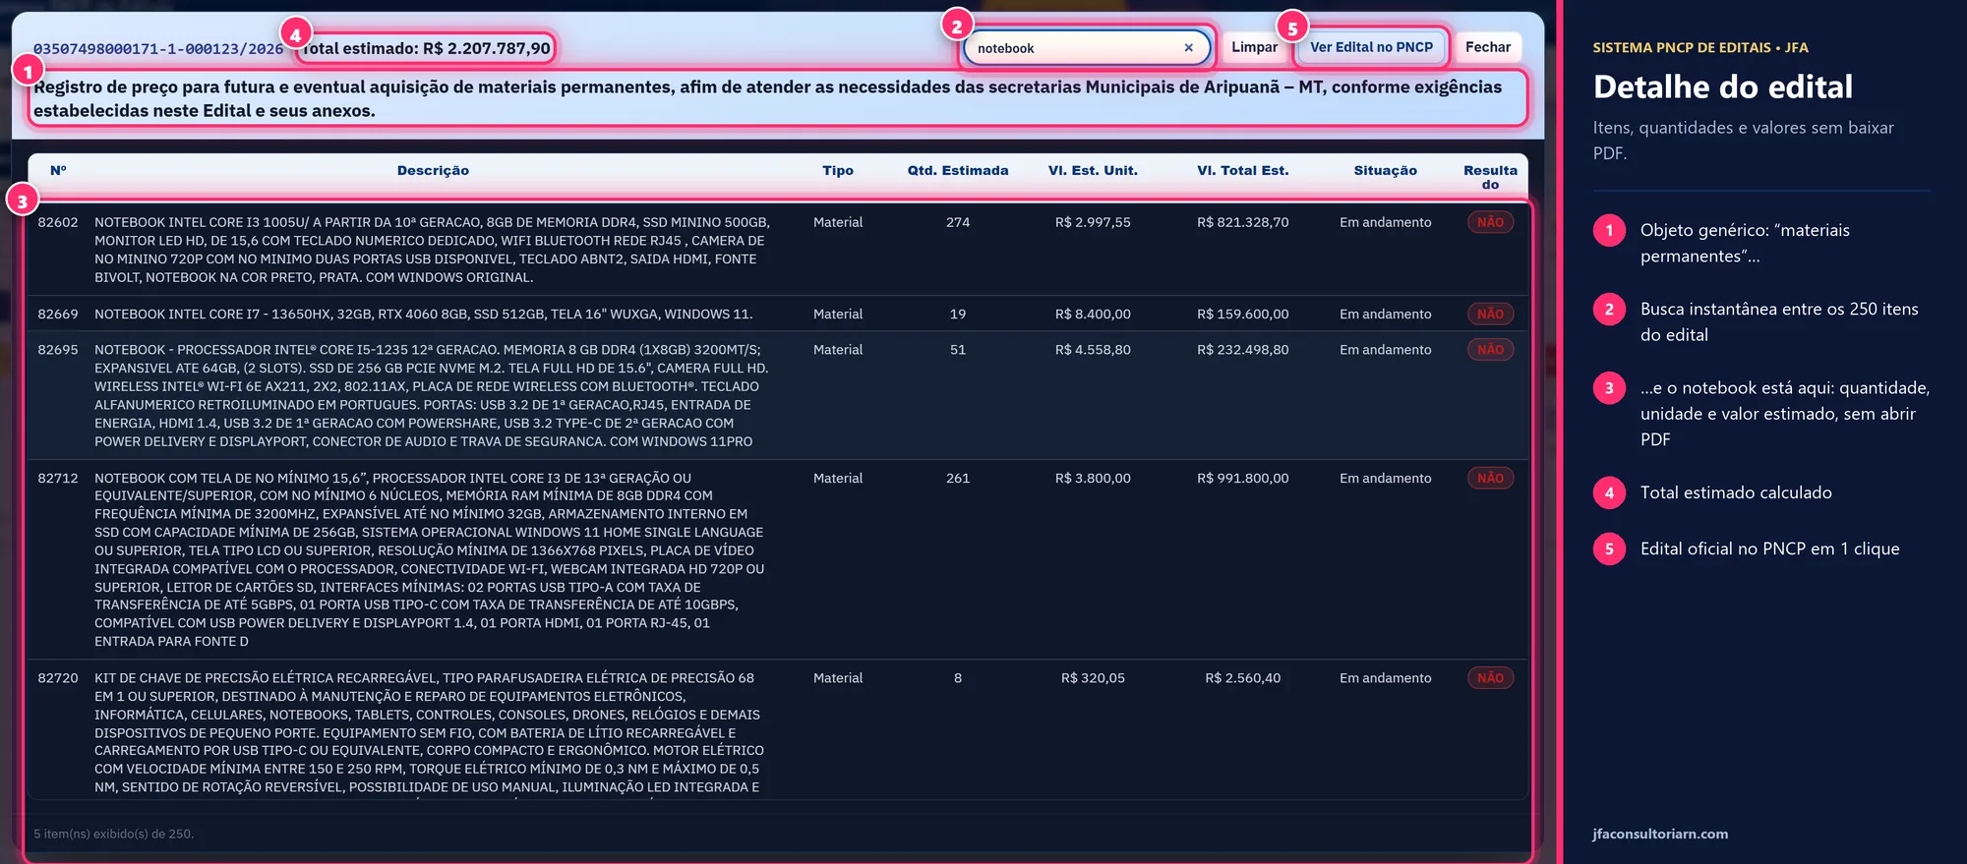Click quantity 19 in row 82669
This screenshot has height=864, width=1967.
pyautogui.click(x=958, y=314)
